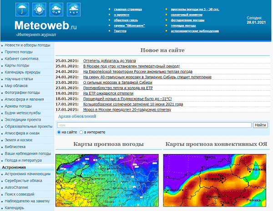Open the 'группа ВКонтакте' link
This screenshot has width=273, height=211.
[129, 26]
